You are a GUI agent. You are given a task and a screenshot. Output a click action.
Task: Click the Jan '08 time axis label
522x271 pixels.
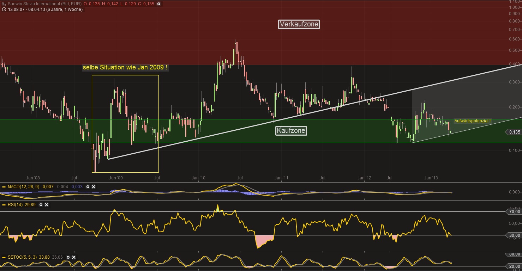coord(33,178)
